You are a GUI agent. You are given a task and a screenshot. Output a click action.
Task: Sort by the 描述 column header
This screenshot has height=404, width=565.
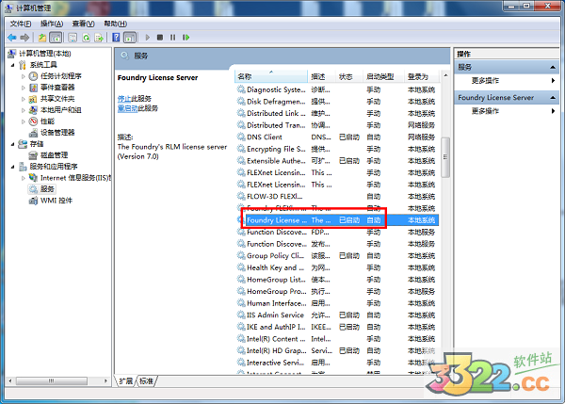click(322, 77)
